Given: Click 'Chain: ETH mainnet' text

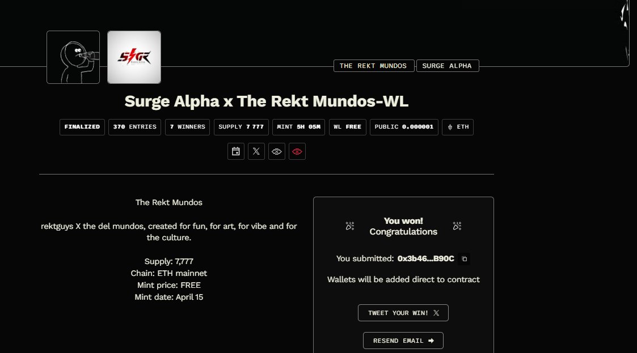Looking at the screenshot, I should point(169,274).
